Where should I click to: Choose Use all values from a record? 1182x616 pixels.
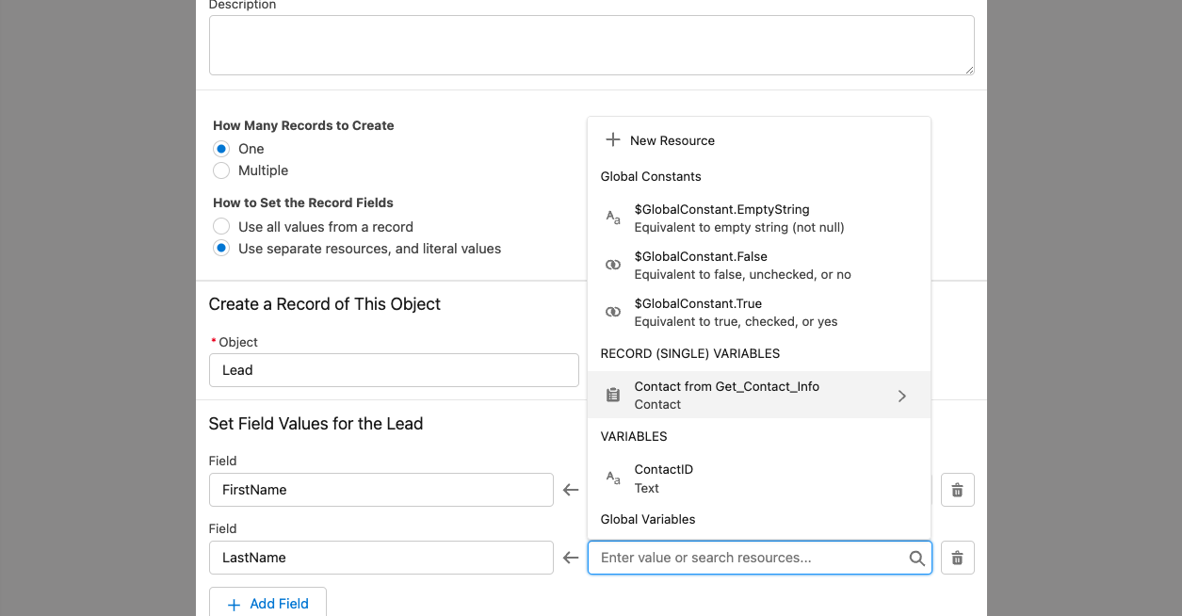(x=221, y=227)
